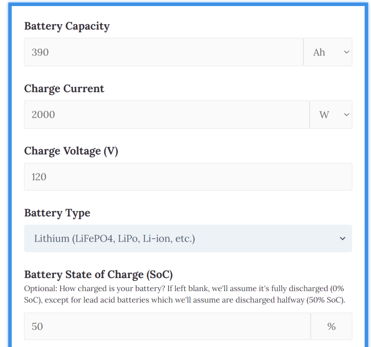The height and width of the screenshot is (347, 371).
Task: Click the Battery Capacity input showing 390
Action: pyautogui.click(x=164, y=52)
